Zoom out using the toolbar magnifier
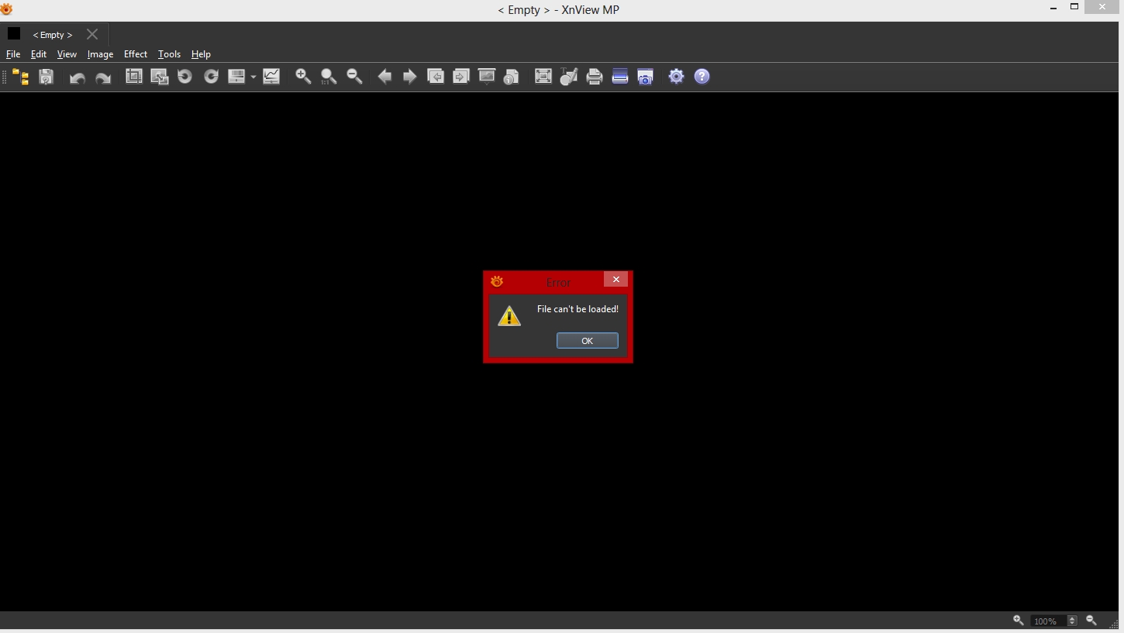The width and height of the screenshot is (1124, 633). tap(355, 76)
